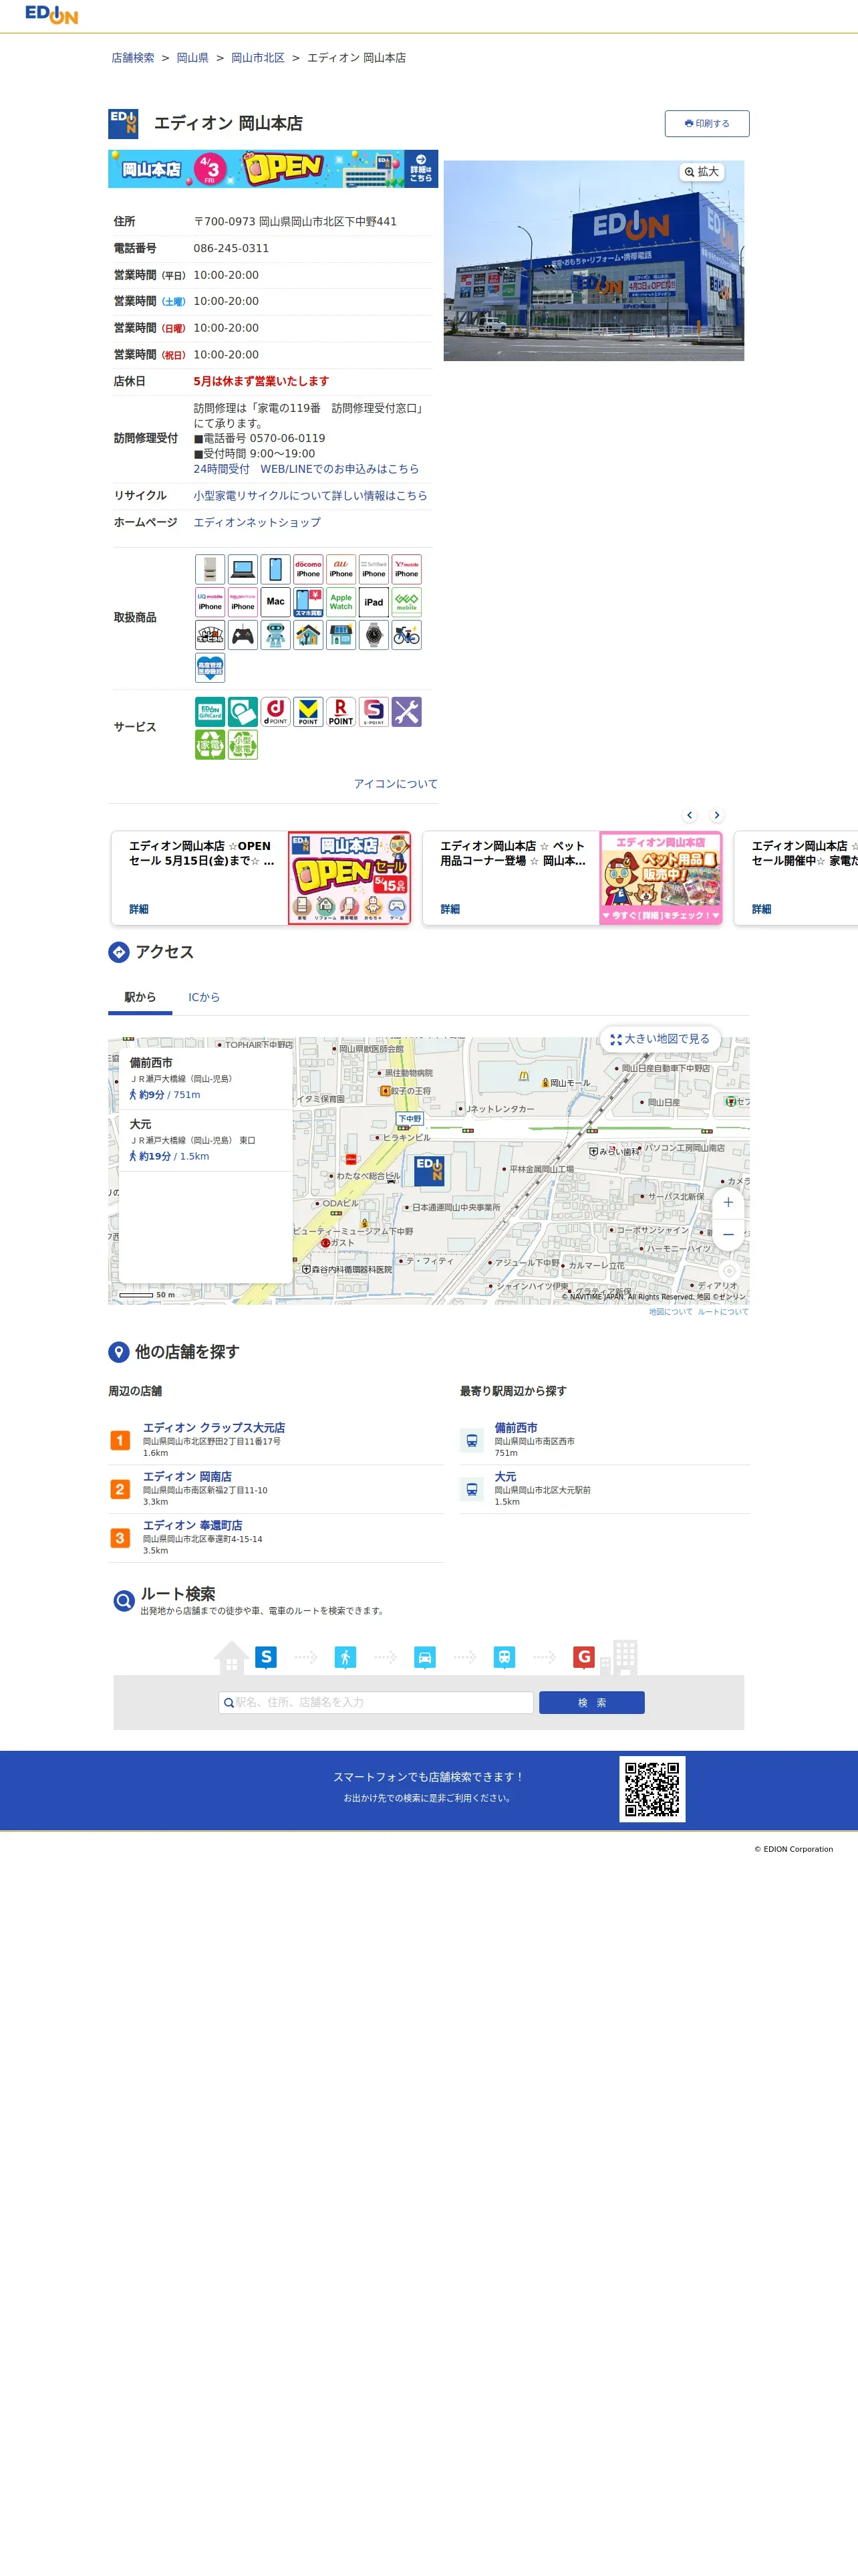Open the repair tools service icon

pos(406,712)
